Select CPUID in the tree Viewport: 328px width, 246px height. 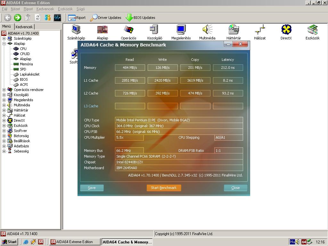point(25,54)
